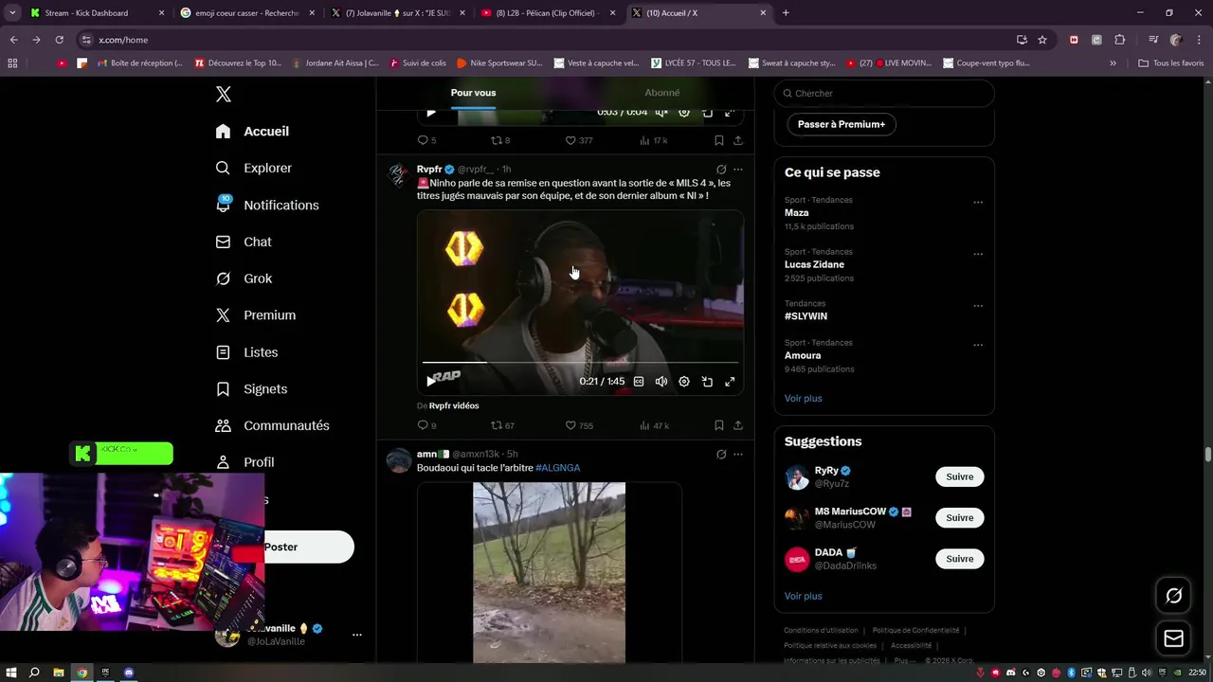
Task: Reply to the top post with 5 replies
Action: pyautogui.click(x=426, y=140)
